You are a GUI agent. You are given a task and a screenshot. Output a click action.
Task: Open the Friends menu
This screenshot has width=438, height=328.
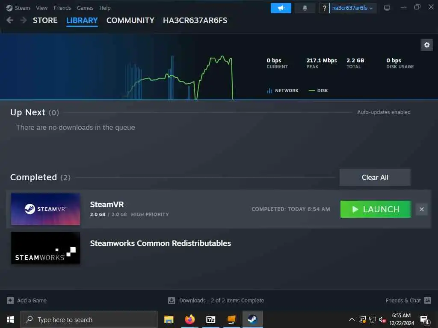coord(62,8)
